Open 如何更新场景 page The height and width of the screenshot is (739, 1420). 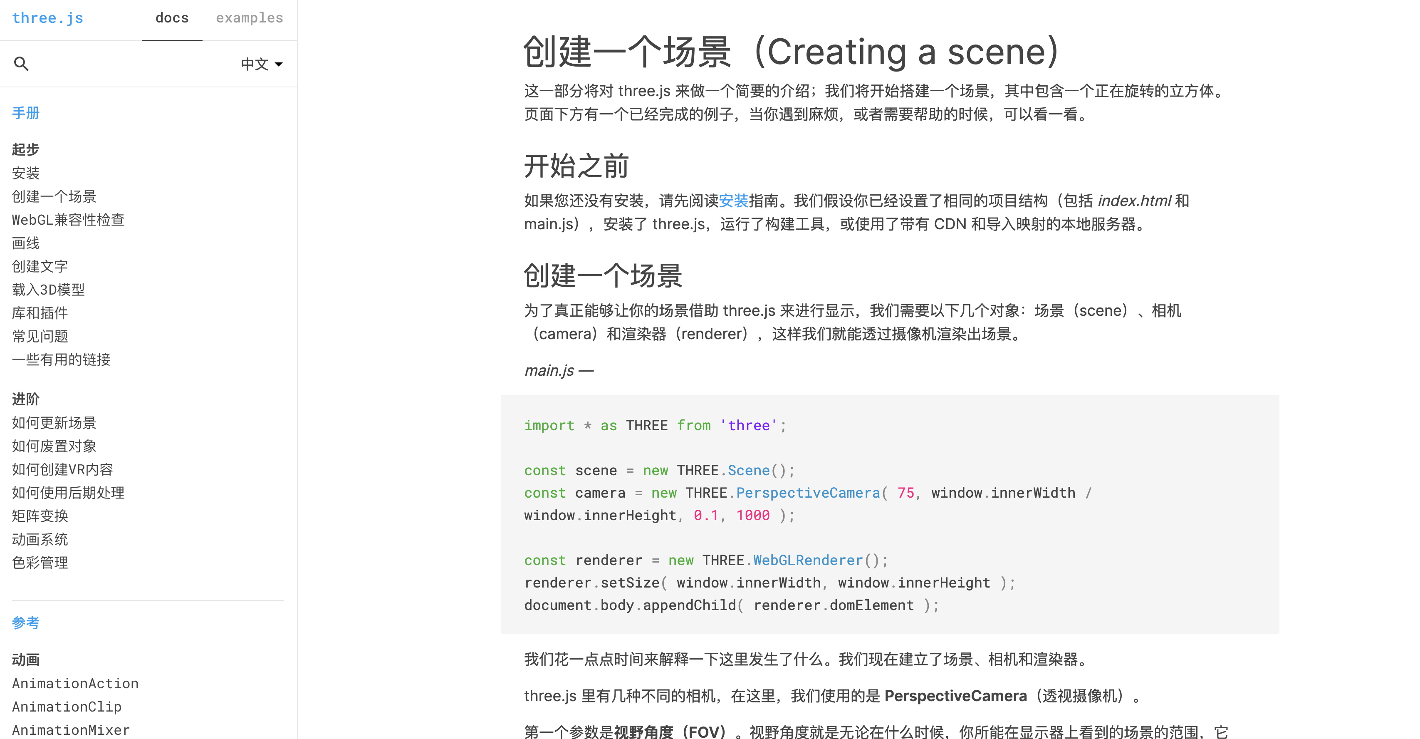pos(54,423)
